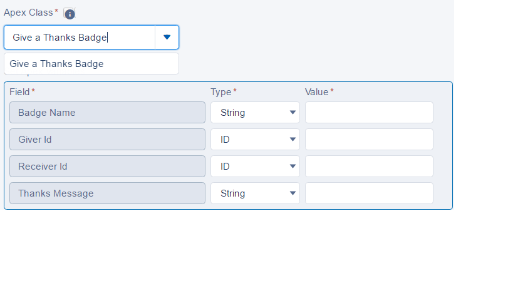Click the Value input for Badge Name
The height and width of the screenshot is (288, 513).
[x=369, y=113]
